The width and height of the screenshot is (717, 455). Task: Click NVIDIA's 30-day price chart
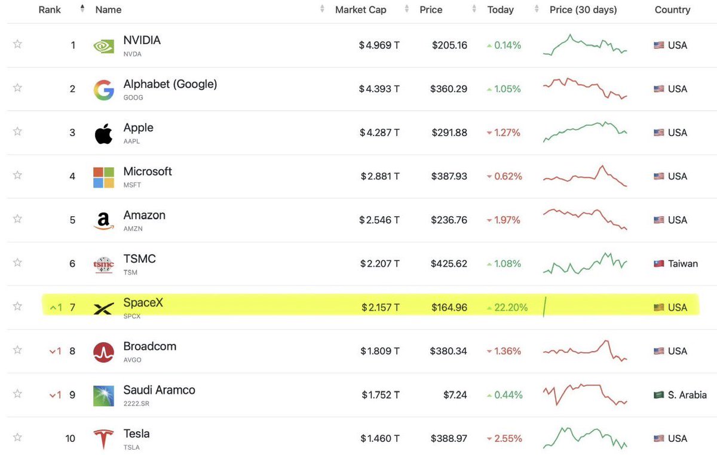[x=585, y=45]
